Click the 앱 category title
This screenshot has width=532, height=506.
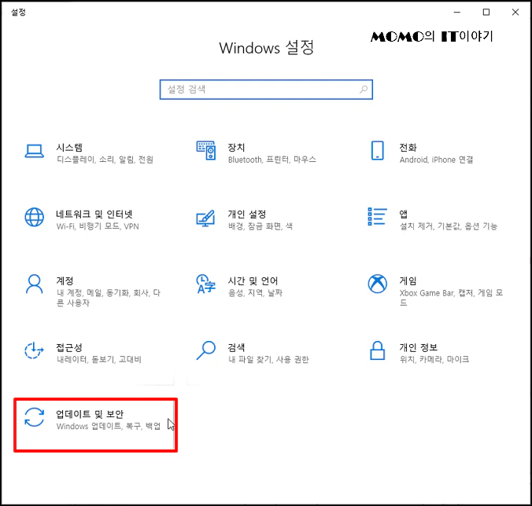pyautogui.click(x=404, y=214)
